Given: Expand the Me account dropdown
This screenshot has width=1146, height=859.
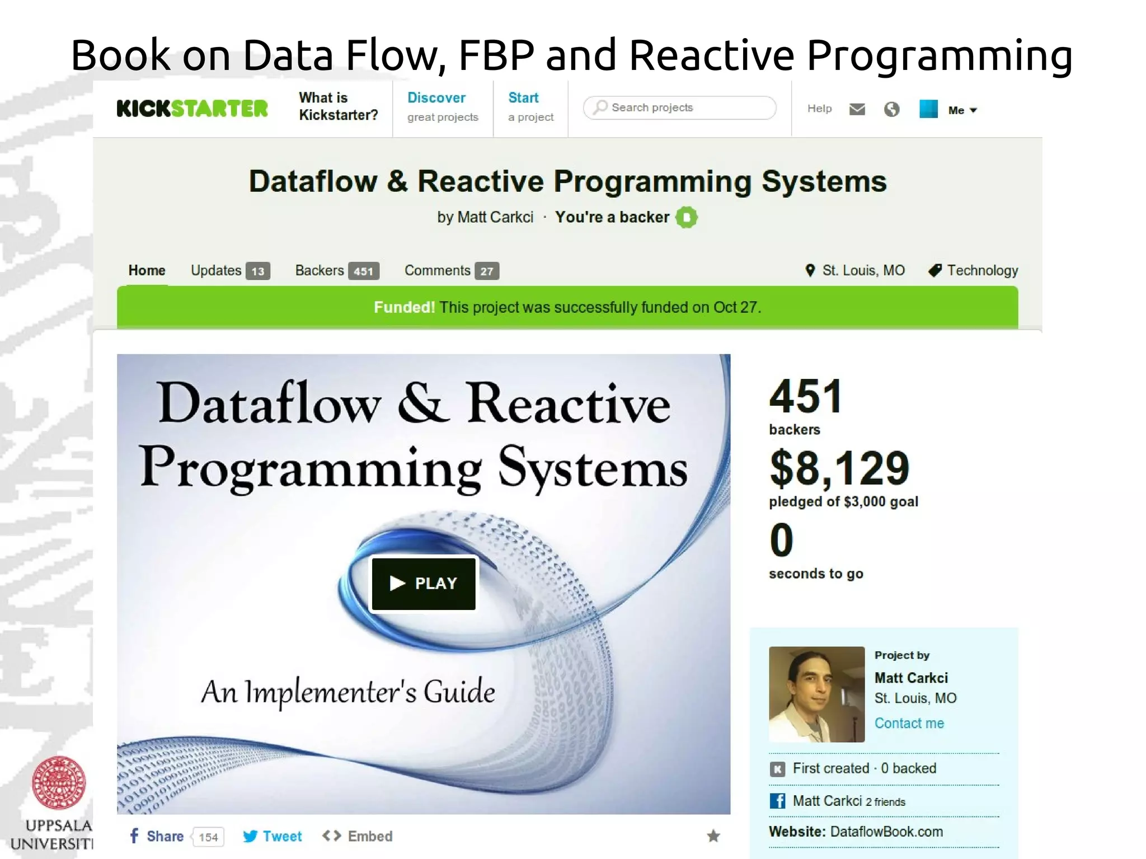Looking at the screenshot, I should 962,110.
